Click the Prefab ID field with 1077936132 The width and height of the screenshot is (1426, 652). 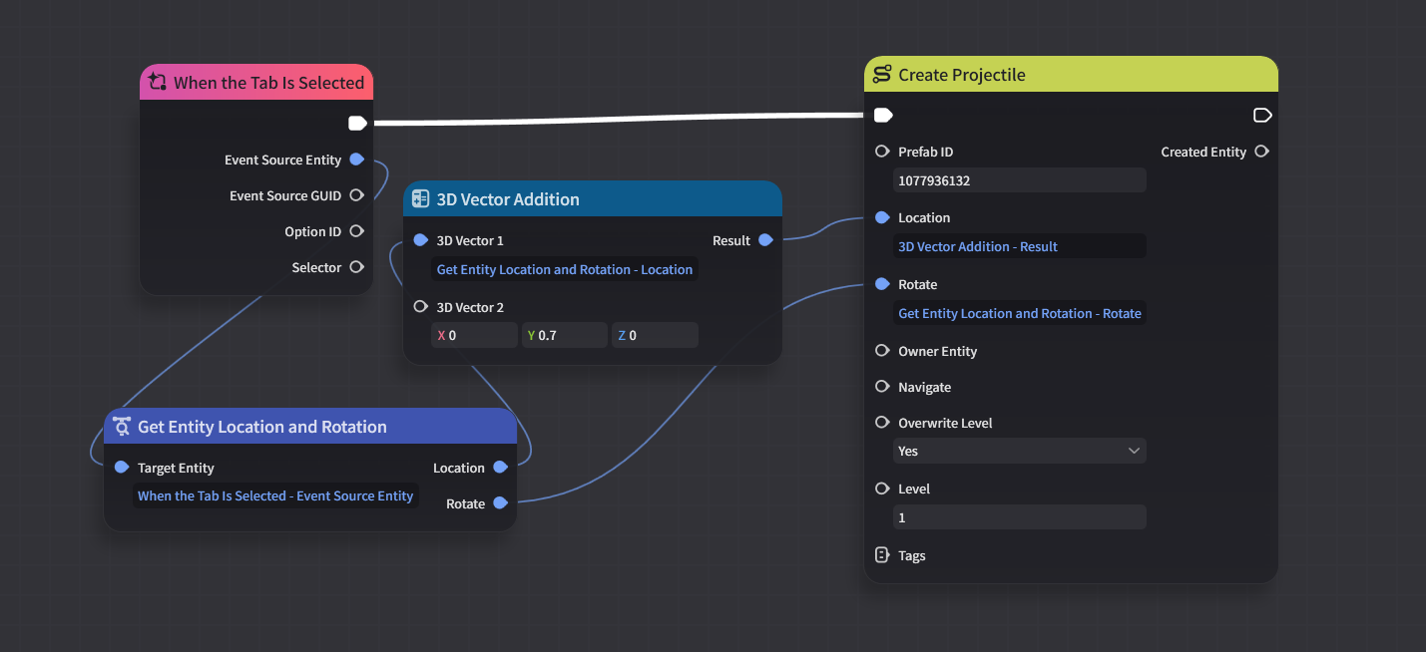coord(1020,180)
